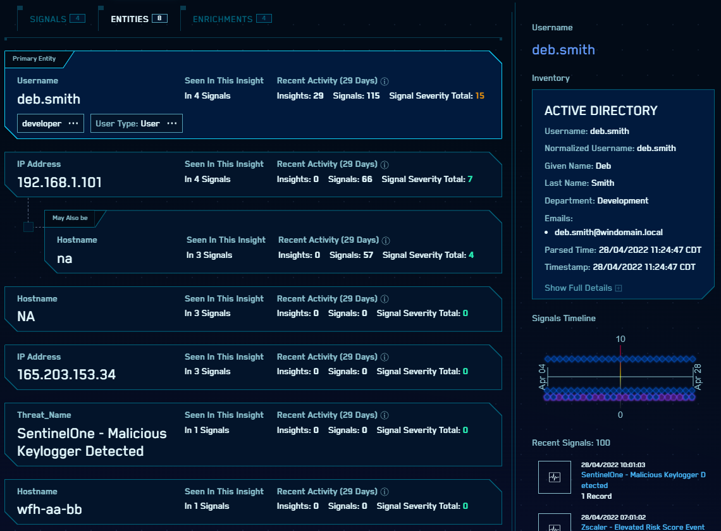Screen dimensions: 721x531
Task: Open the Zscaler - Elevated Risk Score Event signal
Action: point(643,527)
